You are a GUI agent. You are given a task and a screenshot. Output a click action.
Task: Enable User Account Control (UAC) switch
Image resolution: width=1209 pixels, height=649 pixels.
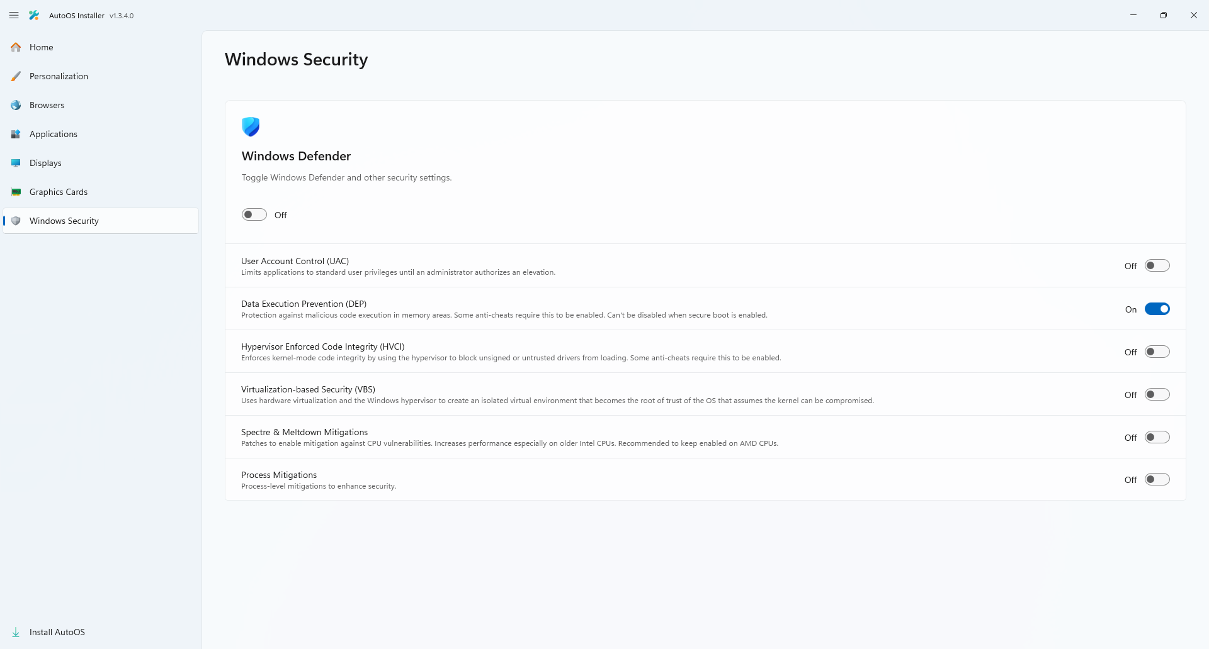pos(1157,266)
